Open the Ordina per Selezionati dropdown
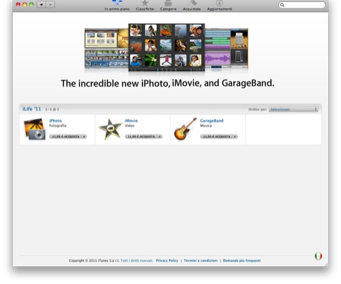The height and width of the screenshot is (284, 341). [293, 109]
